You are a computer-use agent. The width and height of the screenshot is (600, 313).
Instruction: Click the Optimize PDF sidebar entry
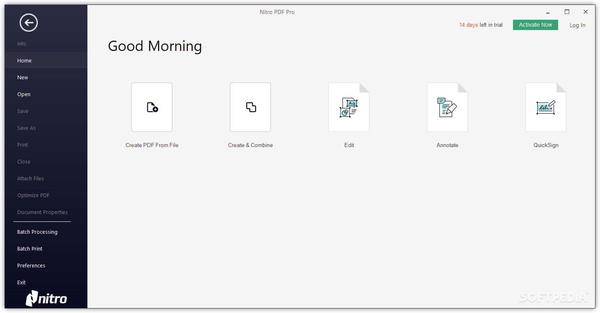46,195
